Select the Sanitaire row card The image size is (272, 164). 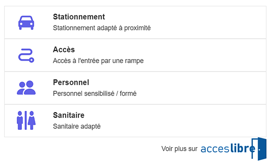(135, 121)
